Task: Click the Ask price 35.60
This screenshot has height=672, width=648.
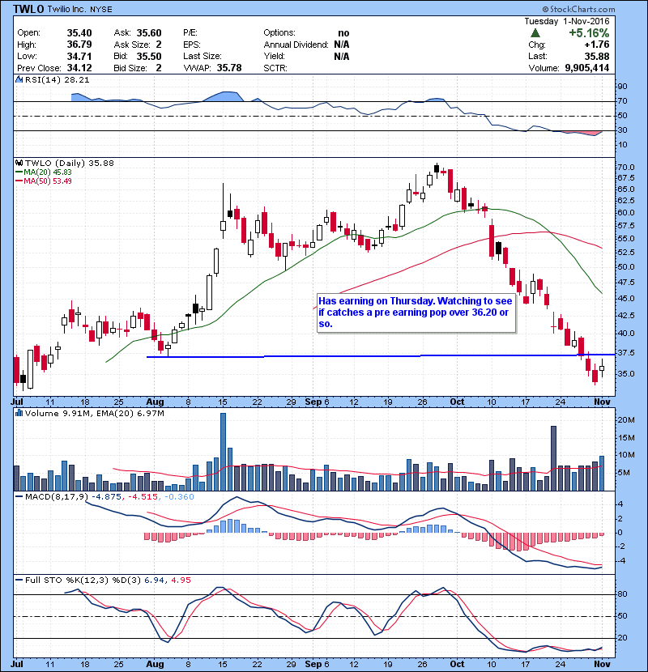Action: (149, 33)
